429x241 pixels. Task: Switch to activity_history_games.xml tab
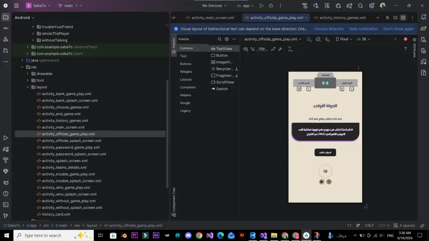click(x=340, y=18)
